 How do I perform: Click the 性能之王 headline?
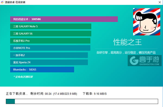127,42
